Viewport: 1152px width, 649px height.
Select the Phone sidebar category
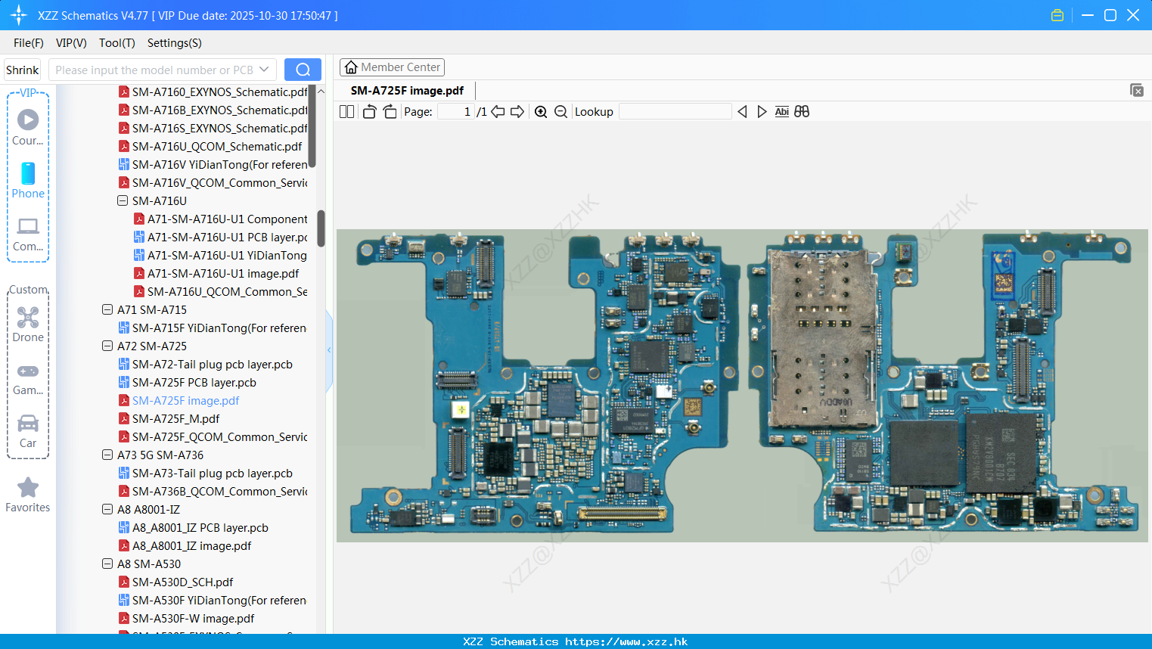[x=28, y=180]
